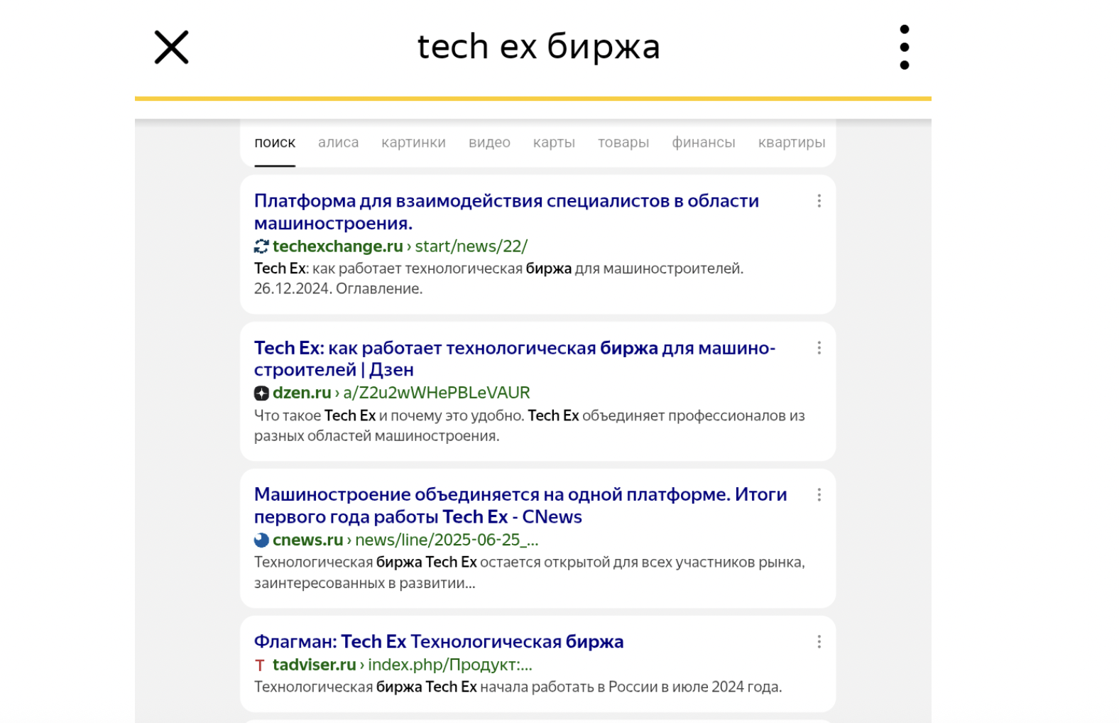Close the search with the X icon

[171, 48]
